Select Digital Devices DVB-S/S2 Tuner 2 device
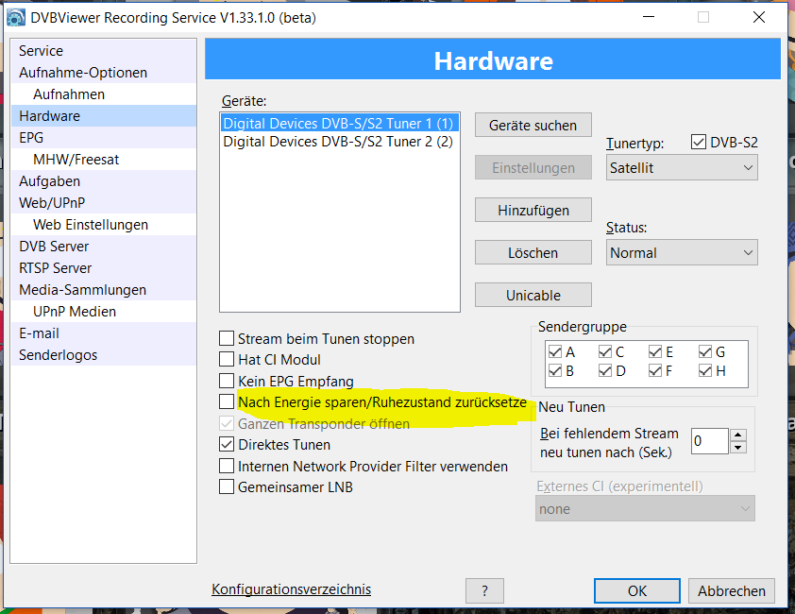The width and height of the screenshot is (795, 614). [x=339, y=142]
